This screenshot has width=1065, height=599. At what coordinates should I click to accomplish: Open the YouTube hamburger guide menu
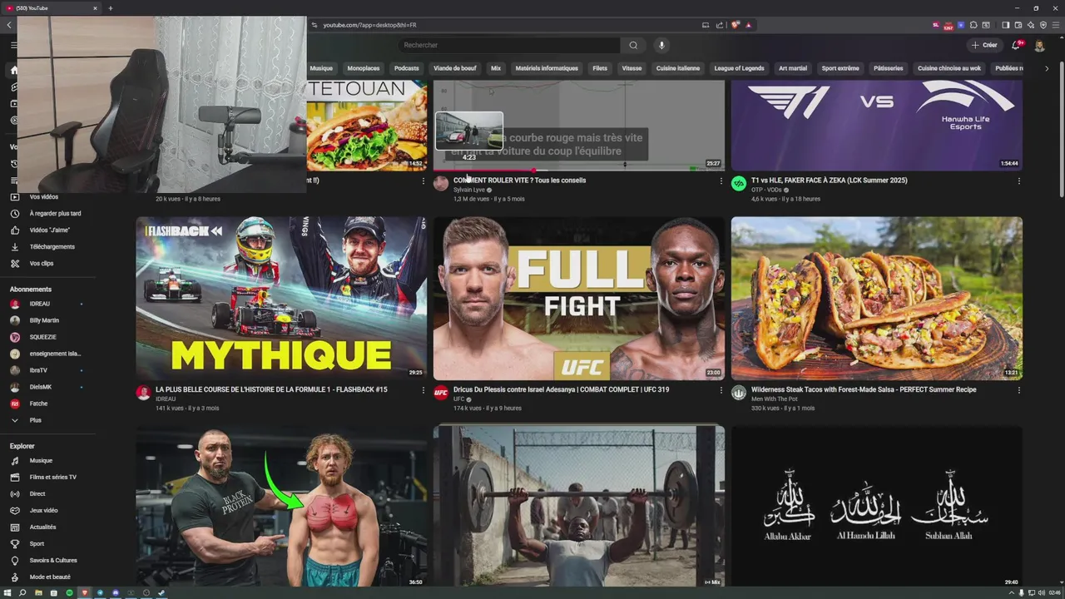13,45
